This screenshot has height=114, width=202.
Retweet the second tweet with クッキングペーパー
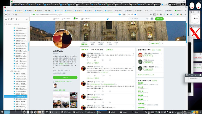tap(95, 75)
